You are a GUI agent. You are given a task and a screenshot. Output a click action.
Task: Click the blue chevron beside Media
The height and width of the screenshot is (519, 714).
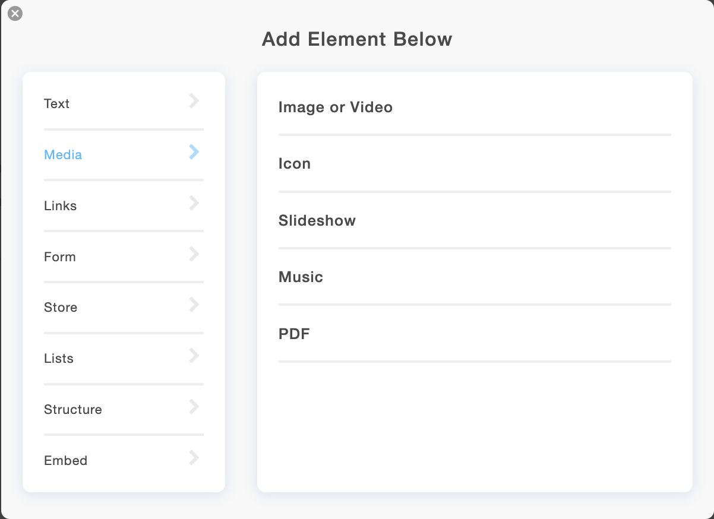click(x=194, y=152)
